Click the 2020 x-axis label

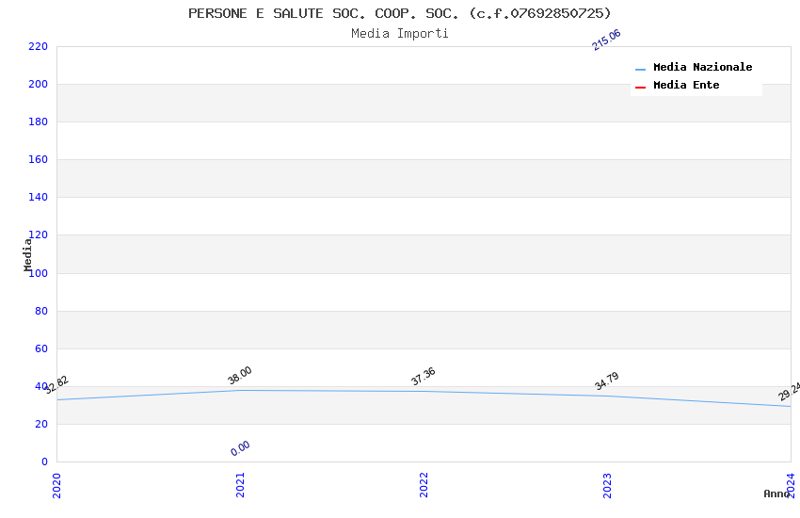pos(56,485)
